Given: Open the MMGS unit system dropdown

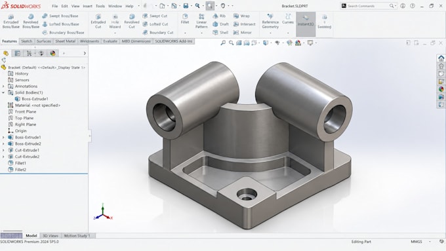Looking at the screenshot, I should pyautogui.click(x=430, y=242).
